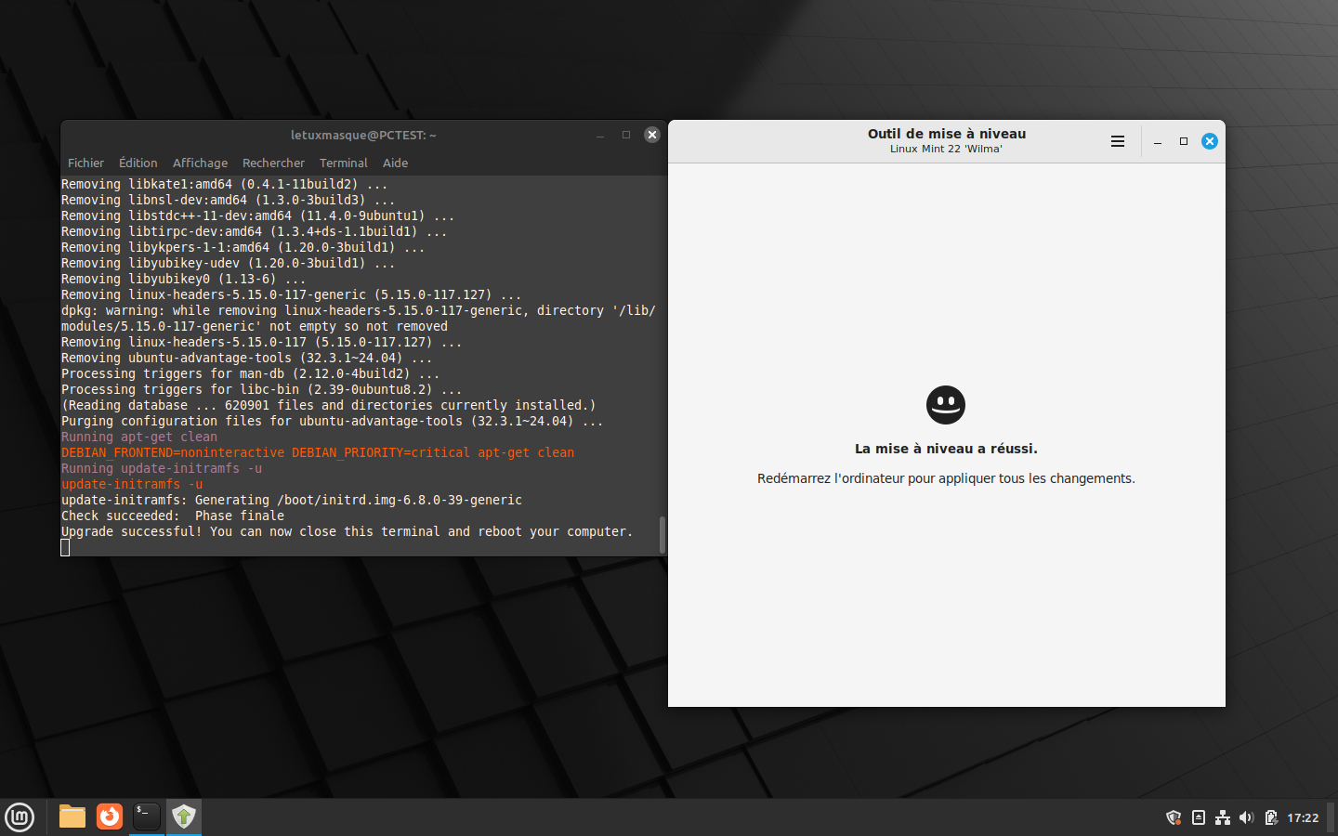The height and width of the screenshot is (836, 1338).
Task: Open terminal Fichier menu
Action: click(85, 163)
